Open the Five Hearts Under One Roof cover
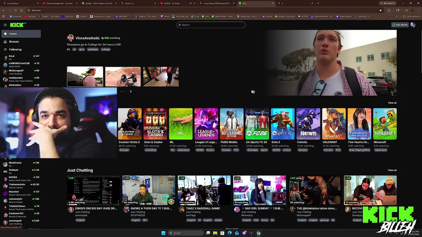The height and width of the screenshot is (237, 422). pos(359,124)
